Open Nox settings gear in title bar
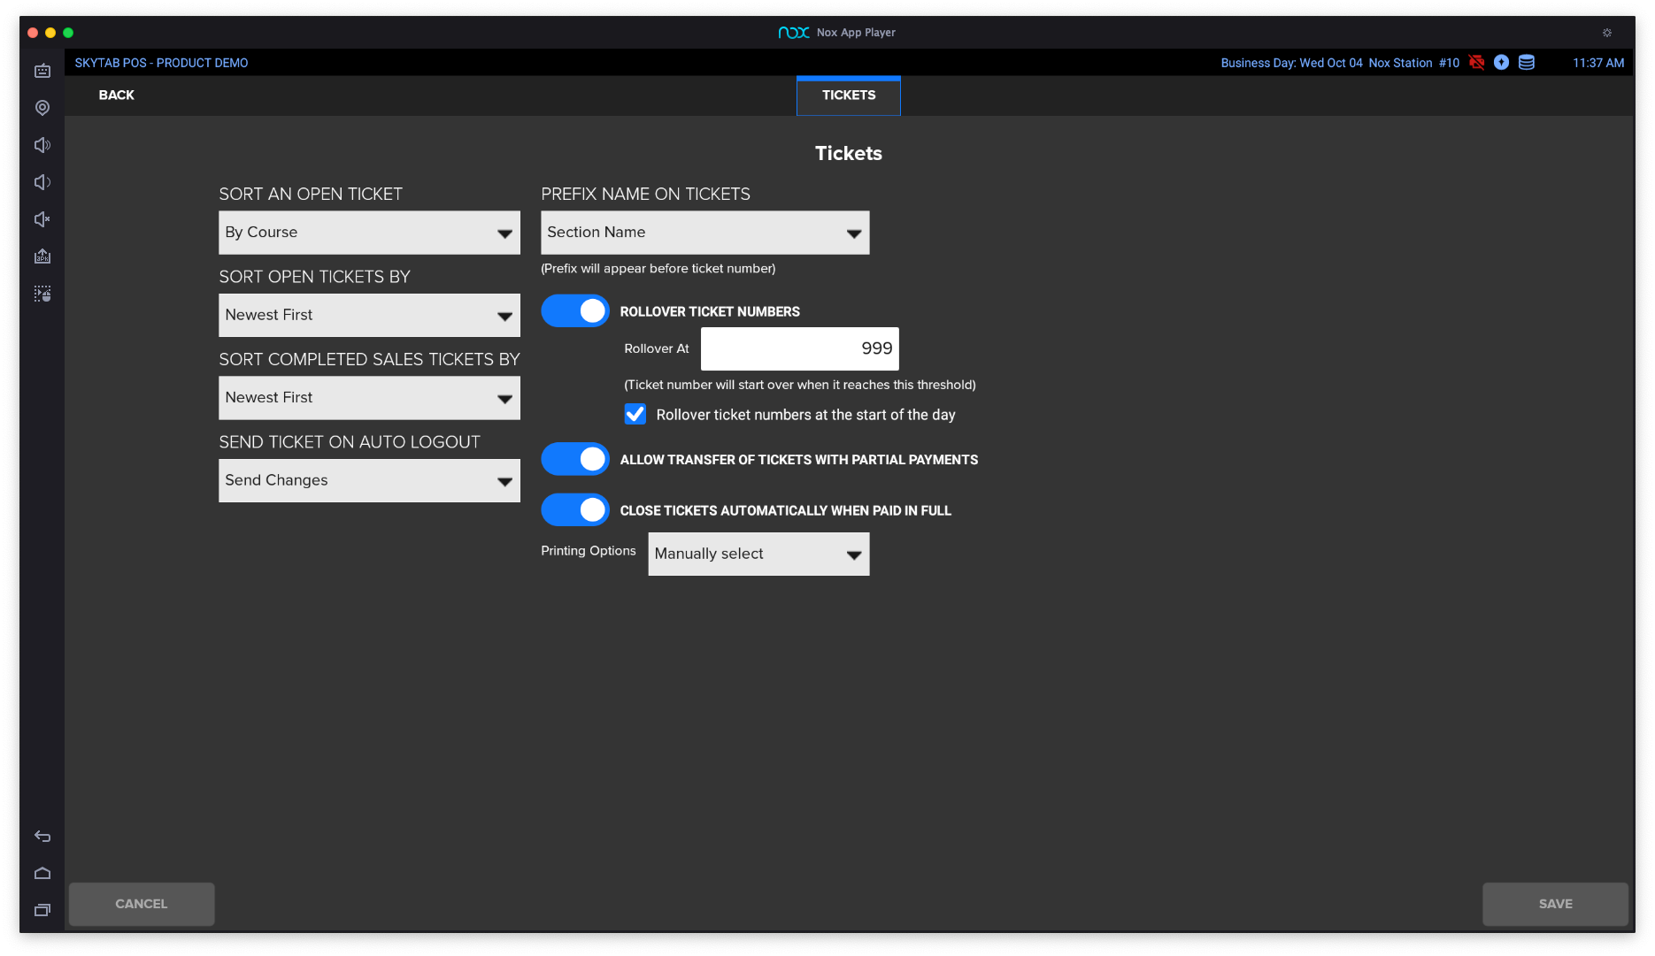This screenshot has width=1655, height=956. 1607,33
